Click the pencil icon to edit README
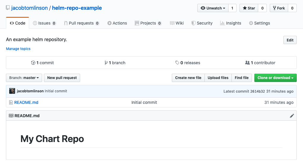The image size is (303, 166). pos(292,116)
